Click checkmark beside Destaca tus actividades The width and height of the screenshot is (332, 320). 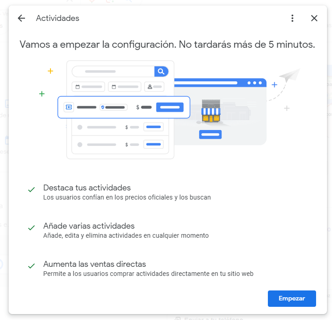[31, 190]
